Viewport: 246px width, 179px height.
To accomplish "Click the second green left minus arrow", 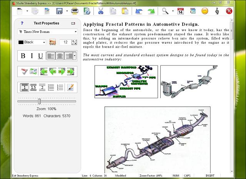I will (53, 72).
